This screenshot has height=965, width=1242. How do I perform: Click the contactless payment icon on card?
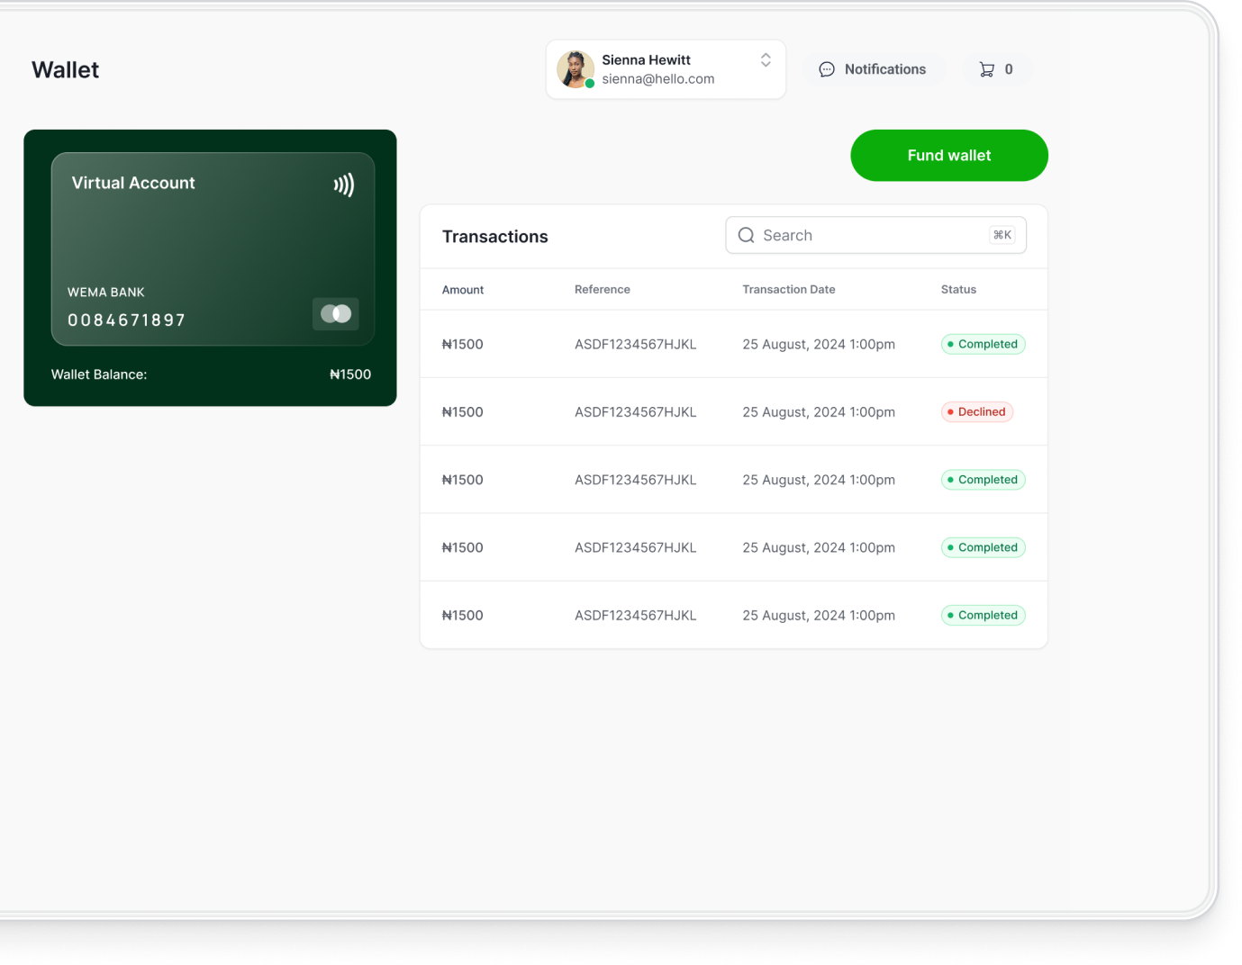pyautogui.click(x=344, y=185)
